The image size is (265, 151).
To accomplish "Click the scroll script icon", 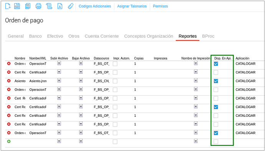I will coord(49,6).
